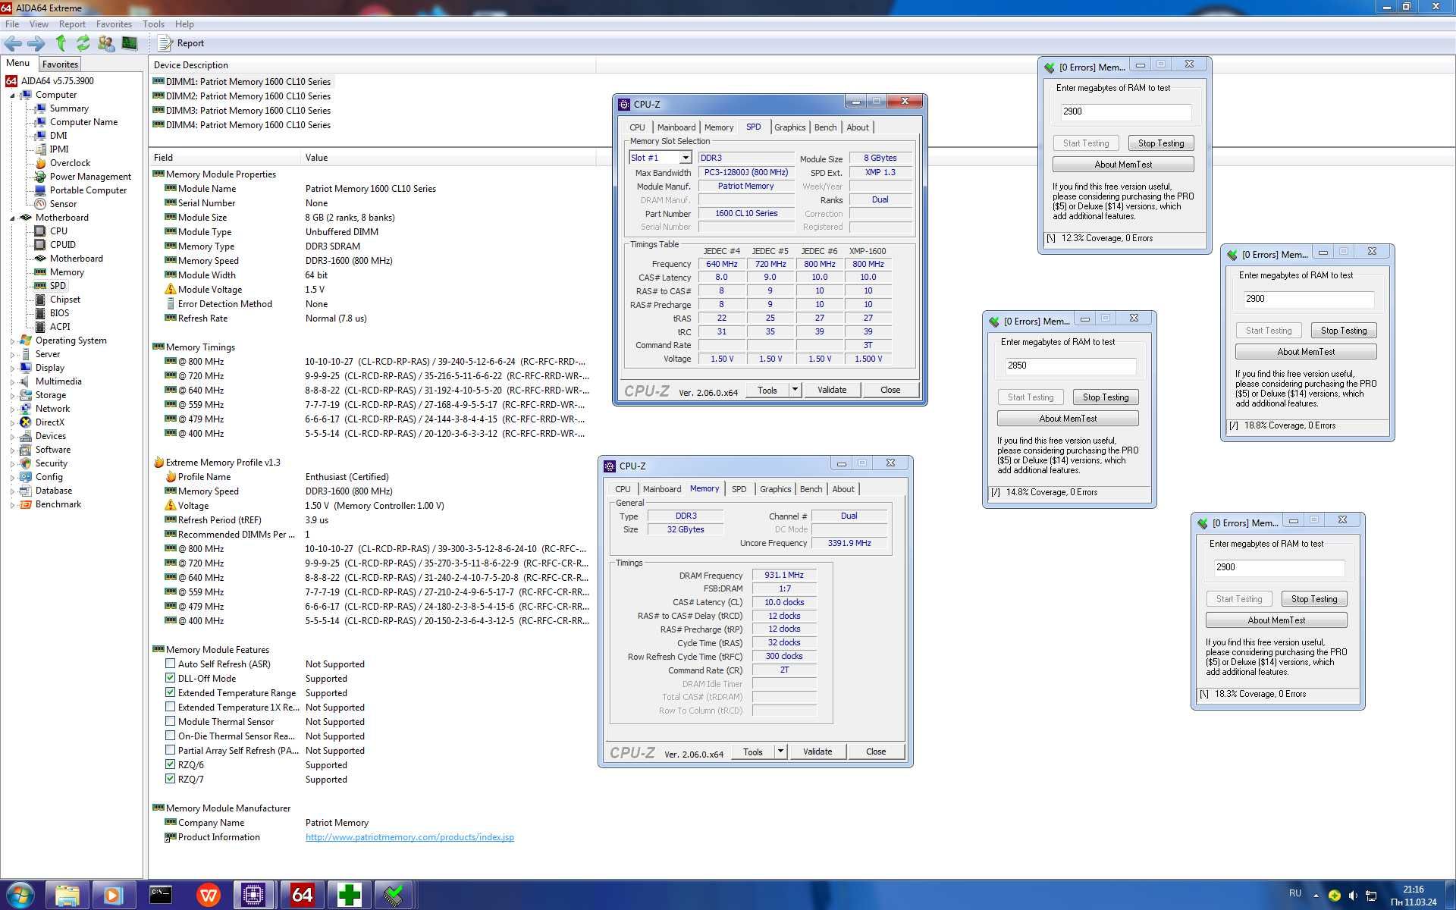Open the command prompt taskbar icon
Image resolution: width=1456 pixels, height=910 pixels.
click(160, 896)
